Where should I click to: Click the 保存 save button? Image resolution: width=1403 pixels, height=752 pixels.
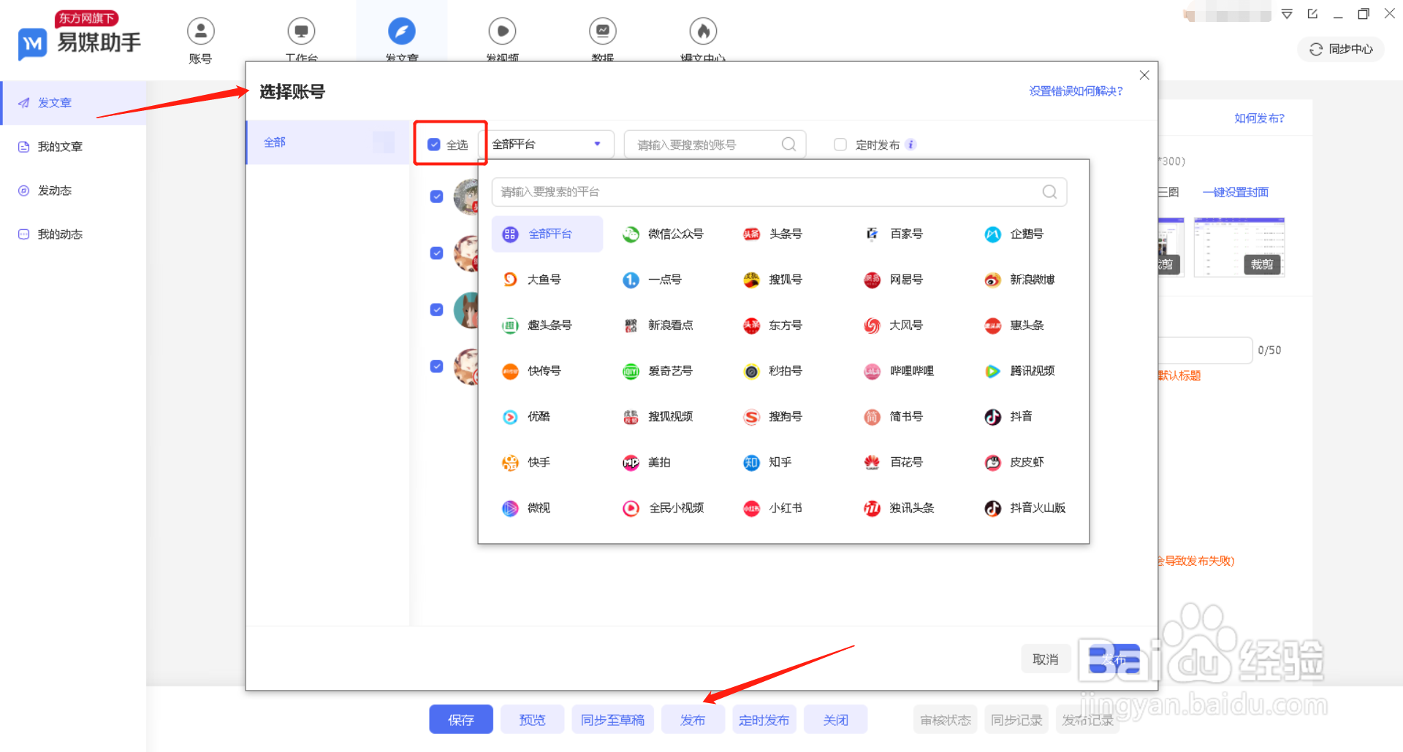pyautogui.click(x=461, y=720)
